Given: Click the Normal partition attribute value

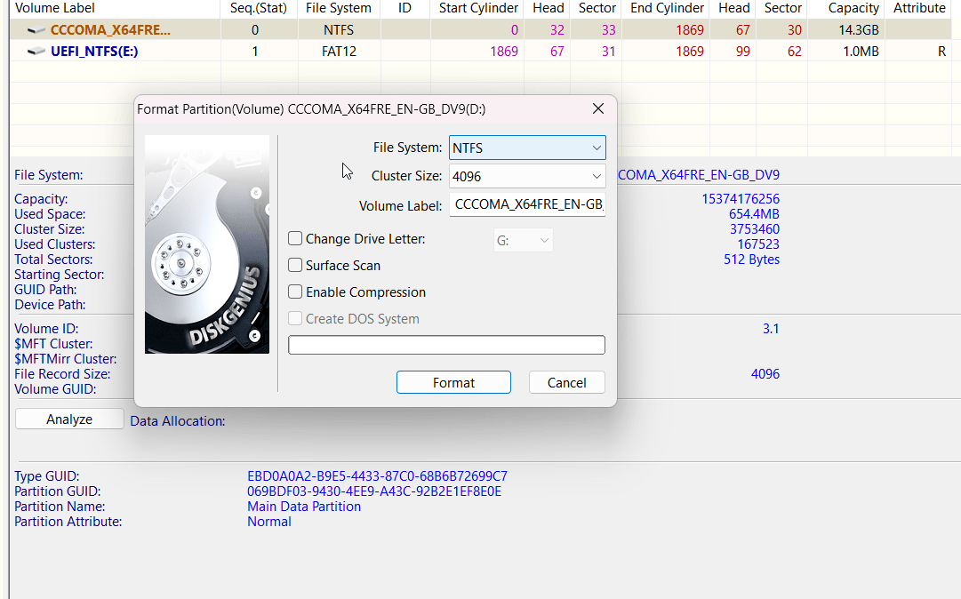Looking at the screenshot, I should click(x=269, y=522).
